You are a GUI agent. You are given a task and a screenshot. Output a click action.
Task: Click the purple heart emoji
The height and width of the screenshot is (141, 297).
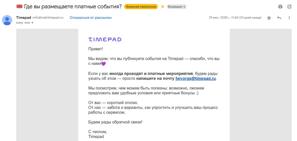pos(103,64)
